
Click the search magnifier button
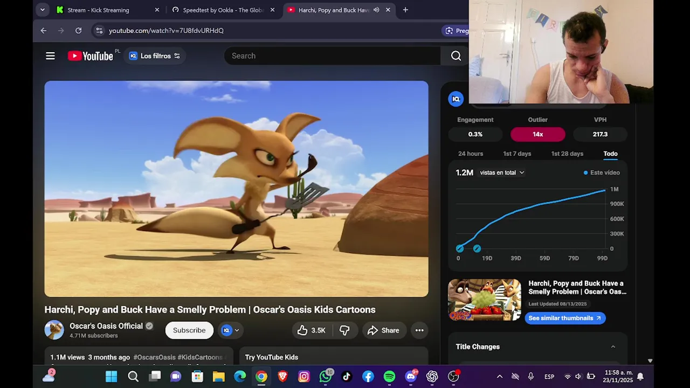456,56
